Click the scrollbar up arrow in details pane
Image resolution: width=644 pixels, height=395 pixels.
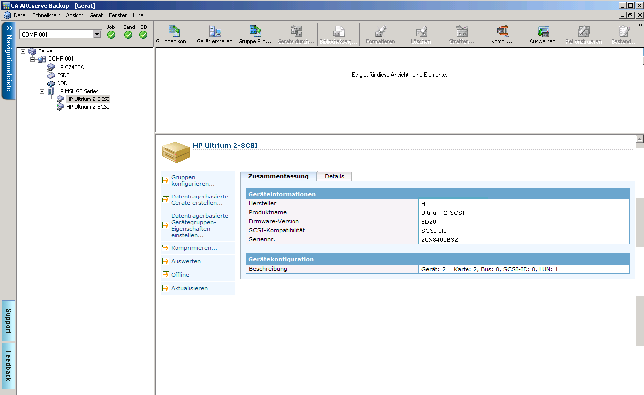click(x=639, y=139)
